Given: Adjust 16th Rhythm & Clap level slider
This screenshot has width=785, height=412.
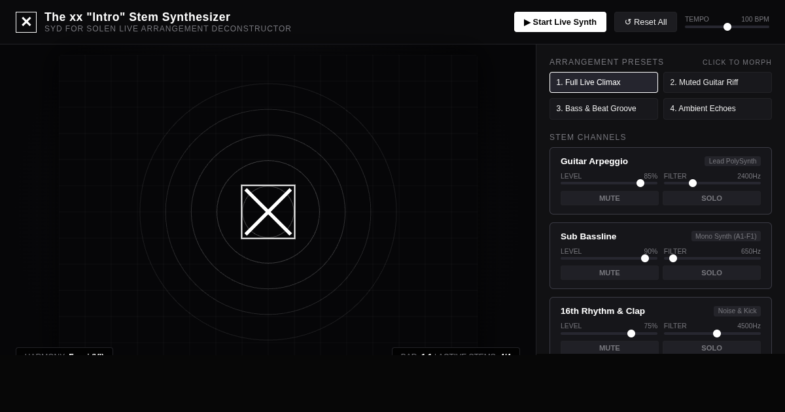Looking at the screenshot, I should click(x=609, y=334).
